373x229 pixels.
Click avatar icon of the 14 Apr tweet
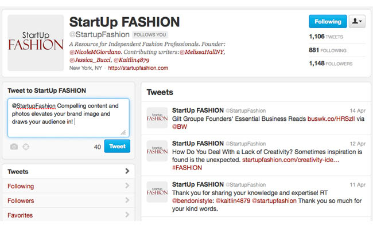[157, 118]
